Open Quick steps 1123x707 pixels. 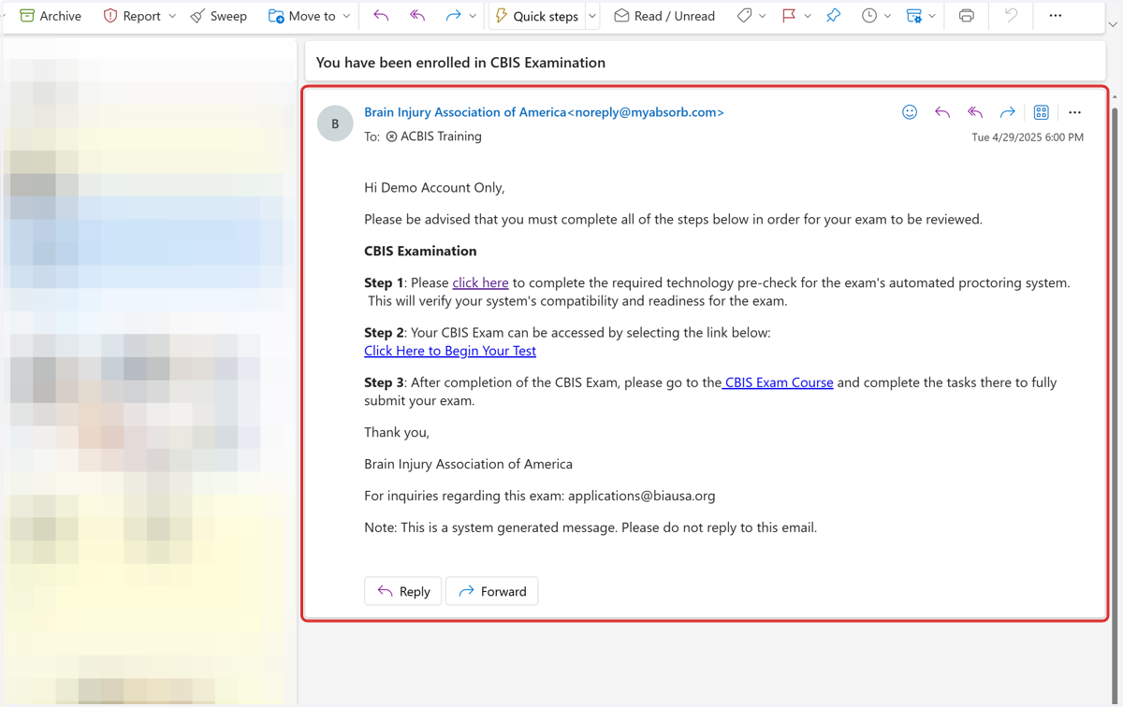click(536, 16)
